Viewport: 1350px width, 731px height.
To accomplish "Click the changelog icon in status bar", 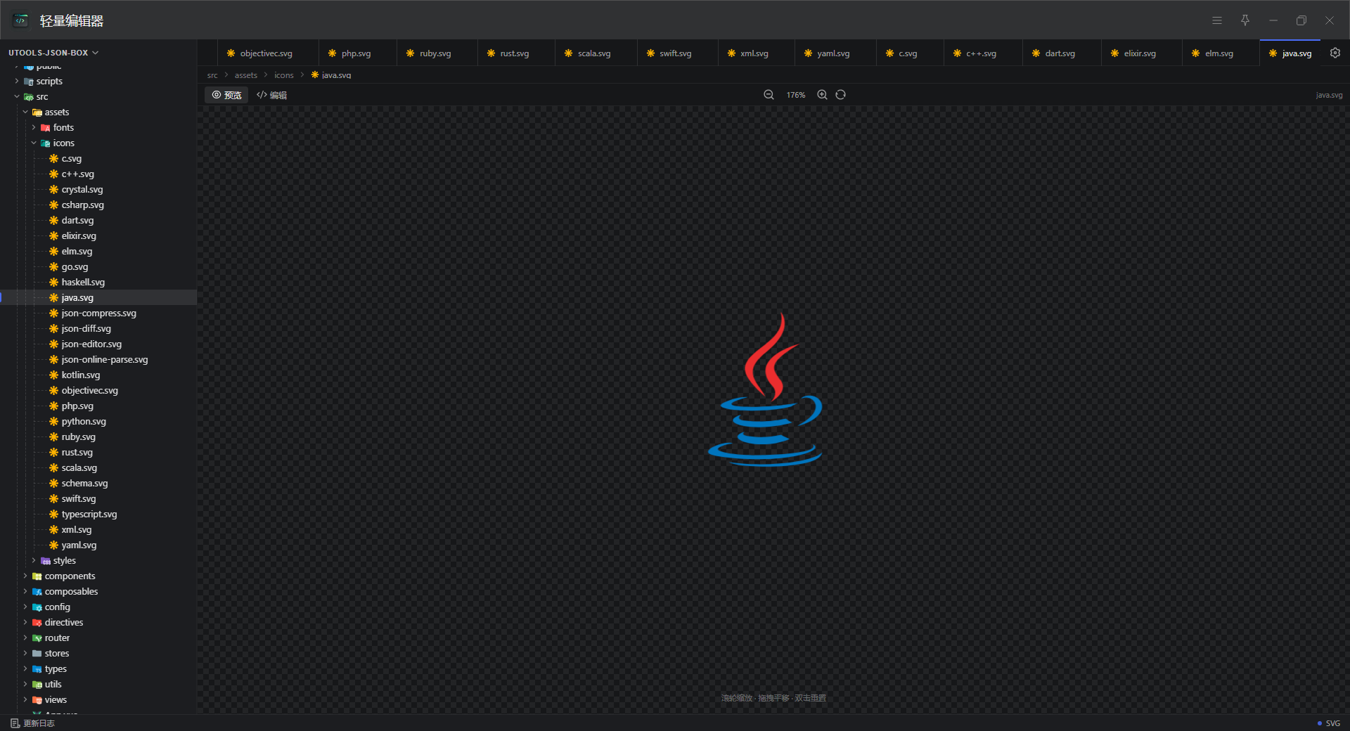I will coord(15,723).
